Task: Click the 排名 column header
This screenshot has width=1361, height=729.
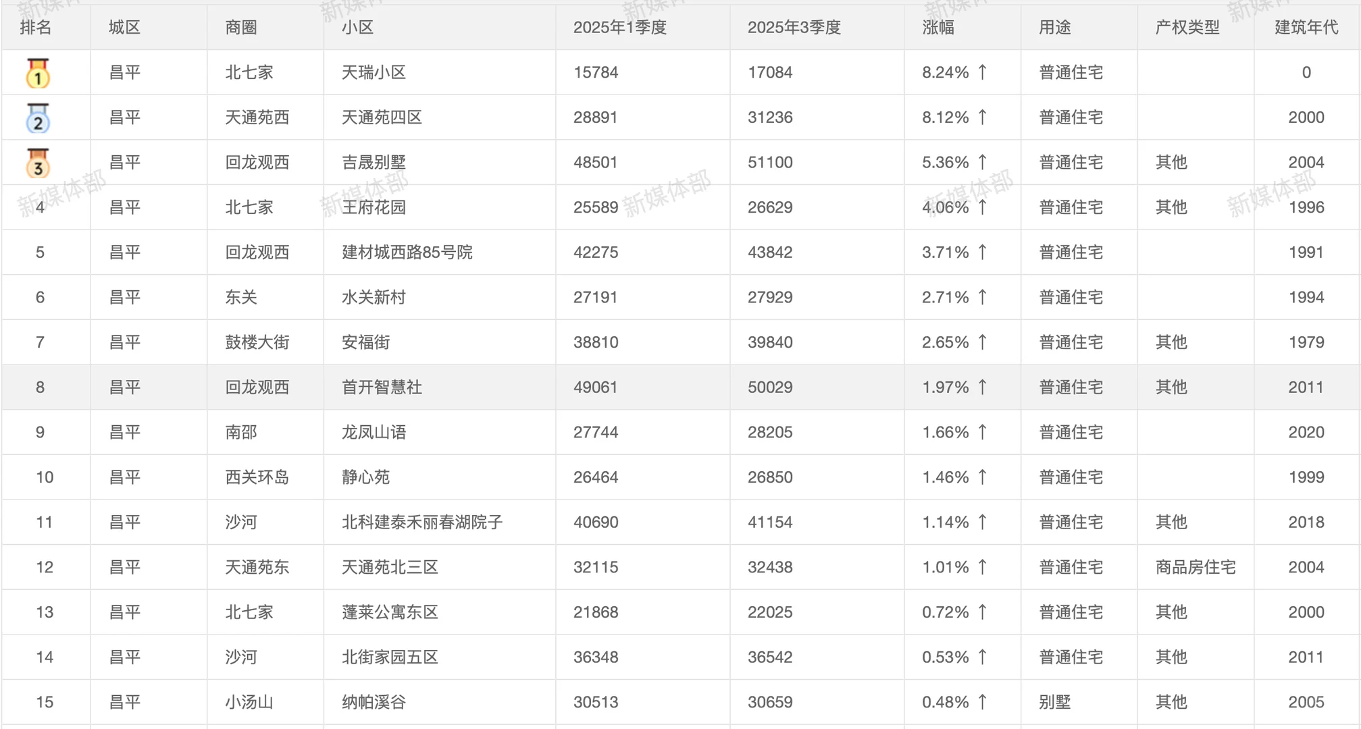Action: 36,28
